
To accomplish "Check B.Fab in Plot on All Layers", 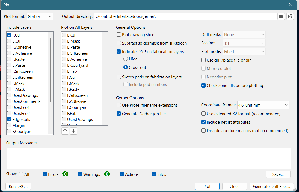I will pyautogui.click(x=64, y=71).
